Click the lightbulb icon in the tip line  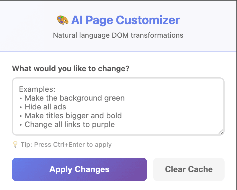coord(15,144)
